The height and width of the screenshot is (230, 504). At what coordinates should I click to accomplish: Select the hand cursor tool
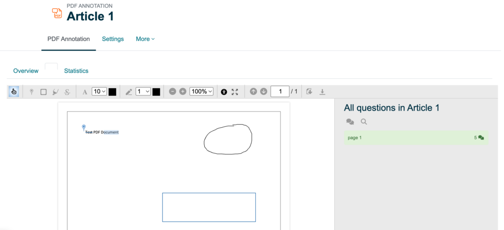(14, 92)
